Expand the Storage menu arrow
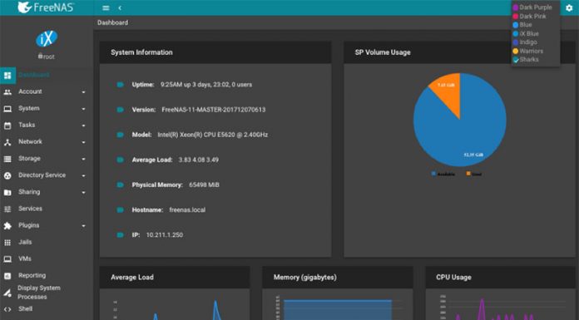This screenshot has height=320, width=579. click(83, 159)
